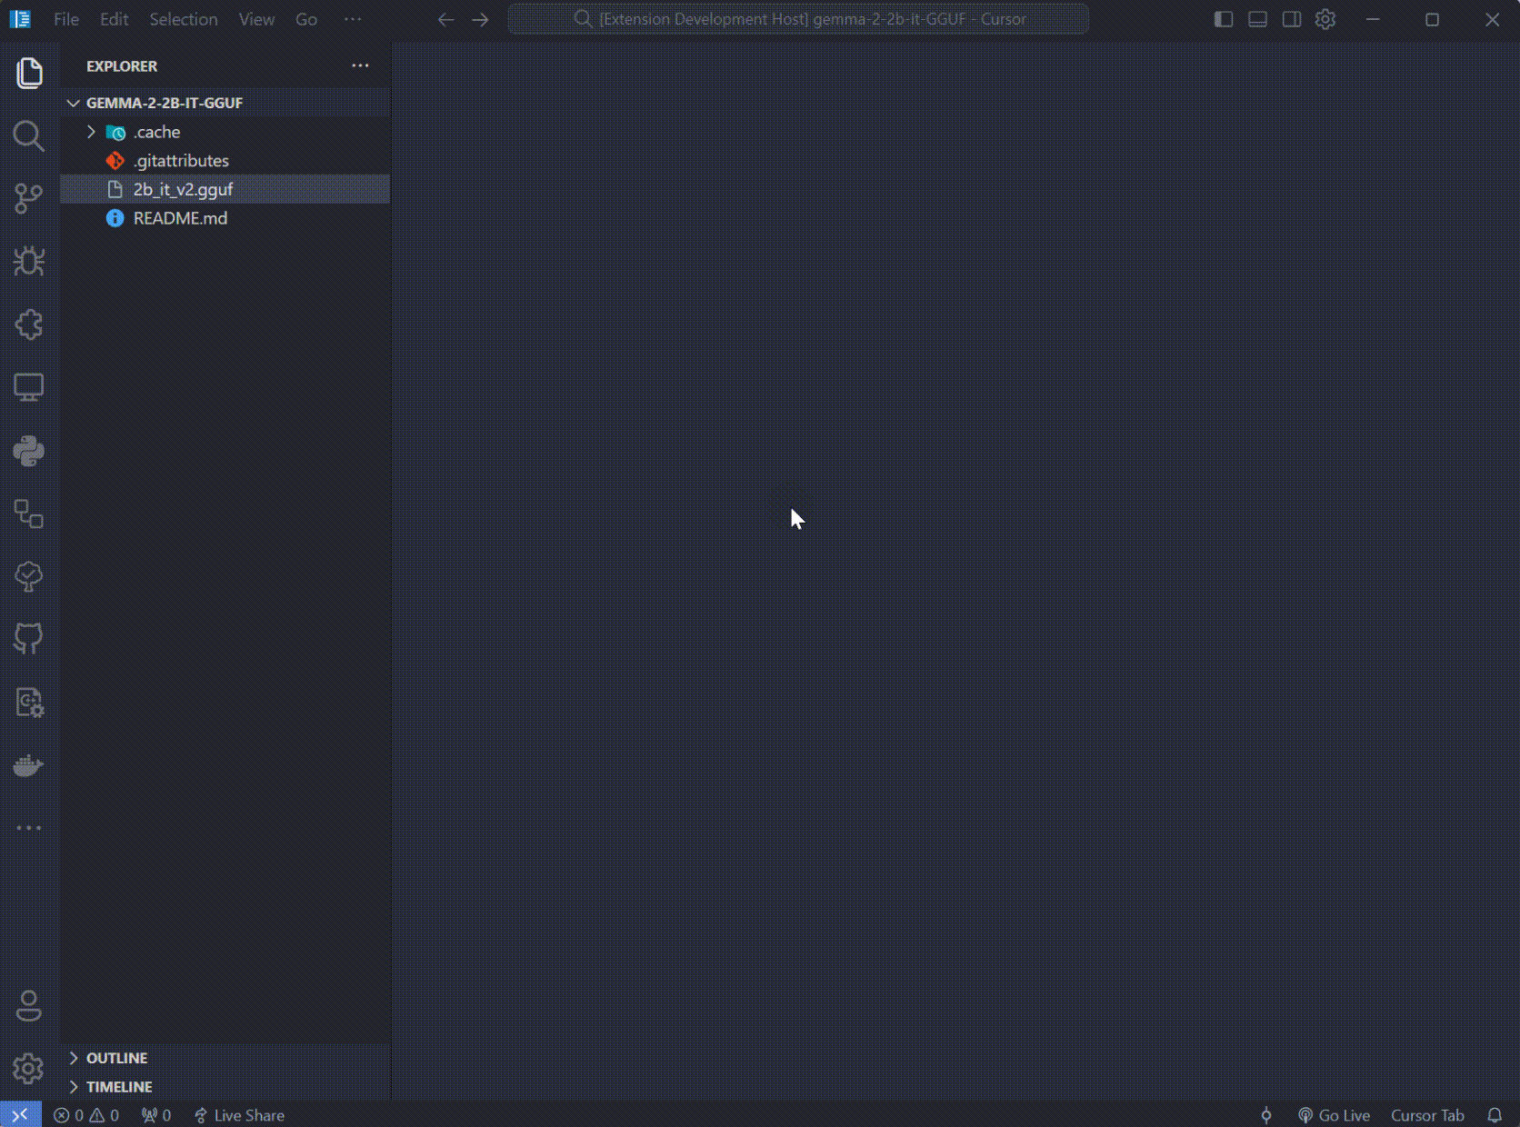This screenshot has height=1127, width=1520.
Task: Toggle the secondary side bar
Action: (1292, 19)
